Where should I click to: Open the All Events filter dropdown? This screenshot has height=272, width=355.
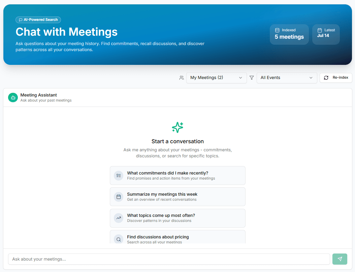tap(287, 78)
